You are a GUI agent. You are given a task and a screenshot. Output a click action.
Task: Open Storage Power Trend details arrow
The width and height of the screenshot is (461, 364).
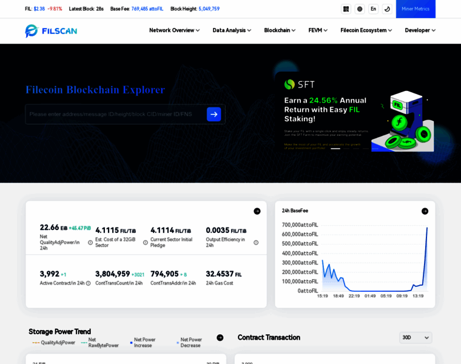click(x=220, y=337)
